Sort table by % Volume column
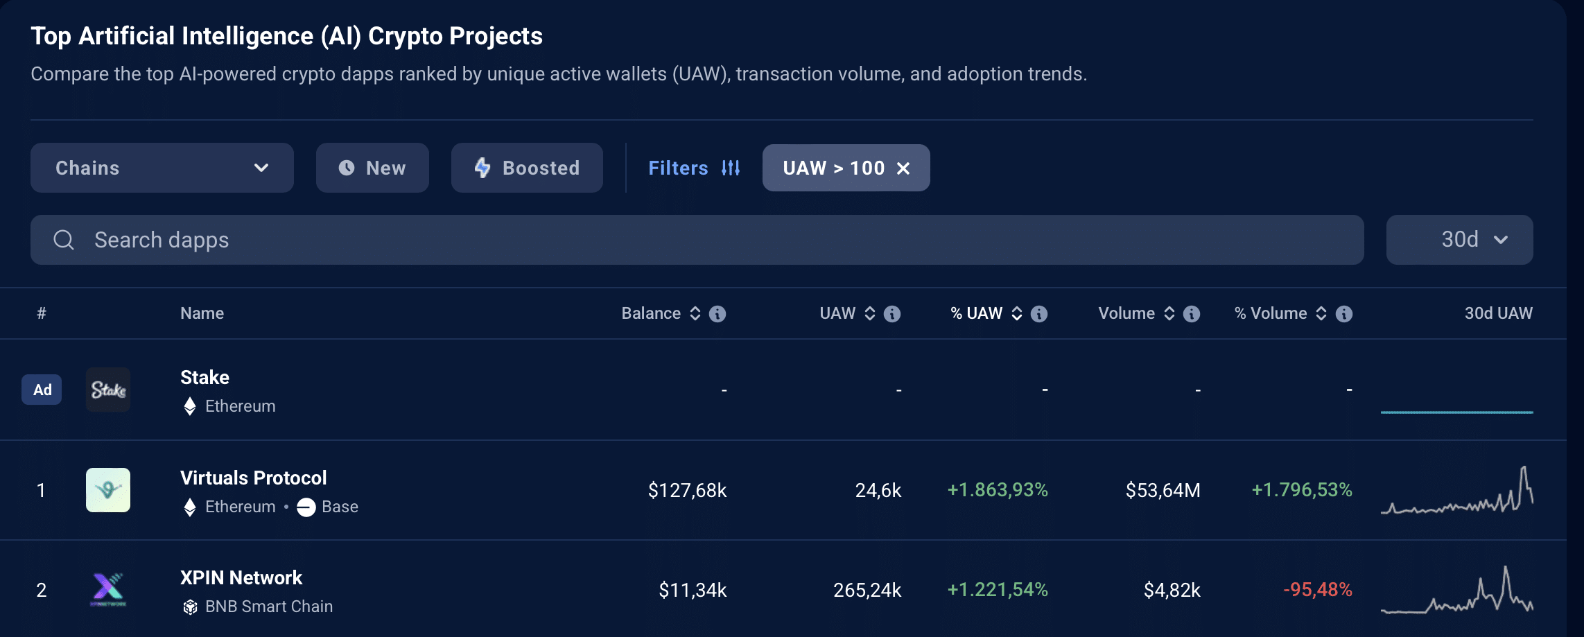The width and height of the screenshot is (1584, 637). click(1321, 313)
